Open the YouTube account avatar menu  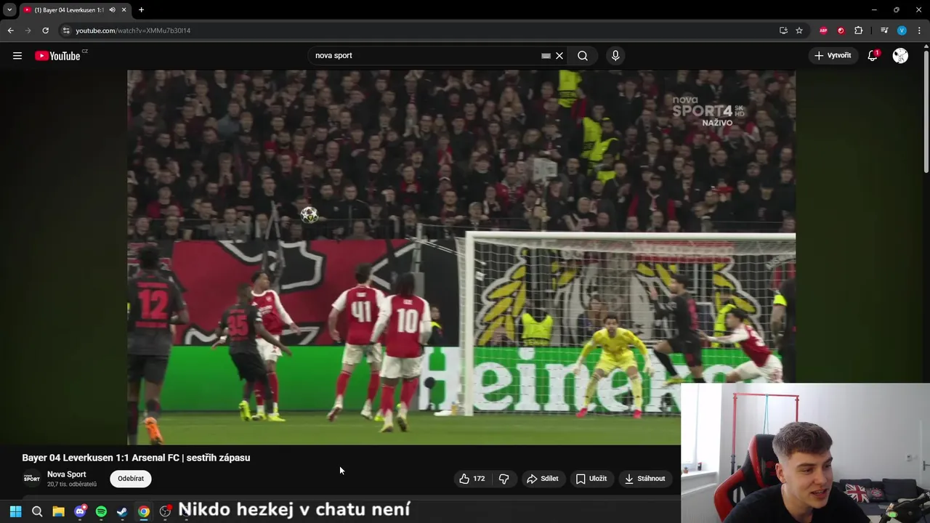click(x=900, y=56)
